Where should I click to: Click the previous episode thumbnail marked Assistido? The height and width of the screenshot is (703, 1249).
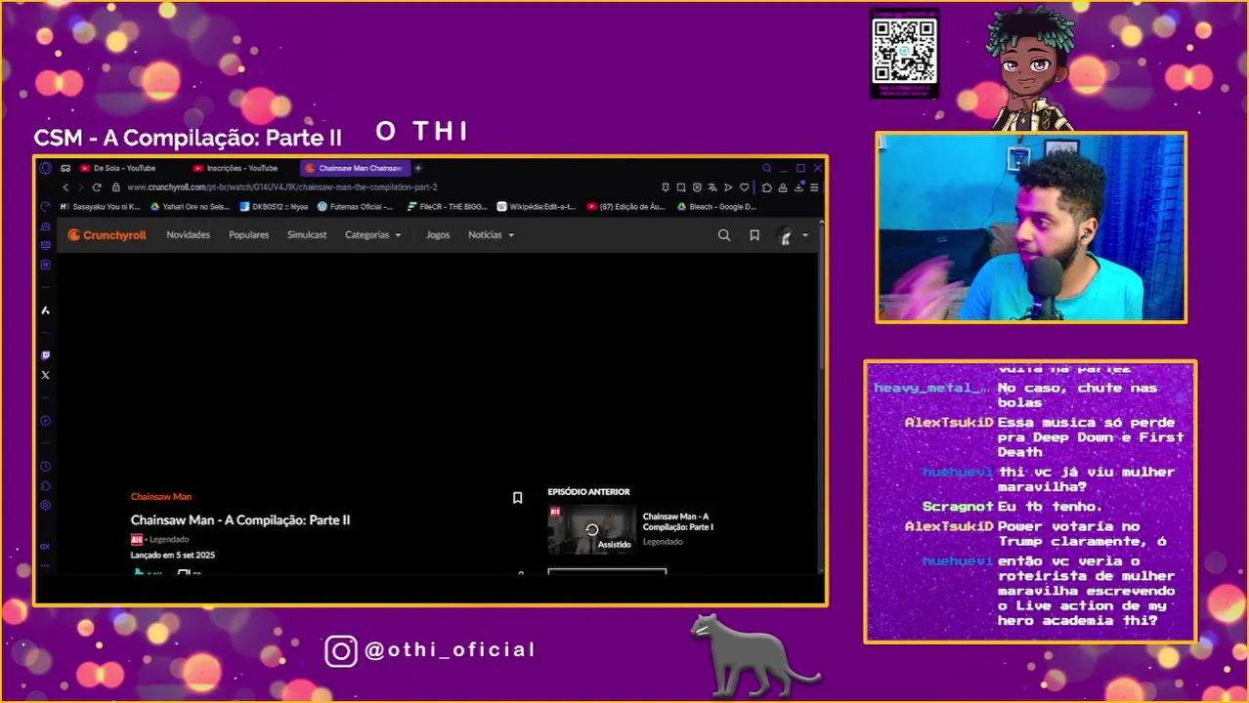pos(591,529)
